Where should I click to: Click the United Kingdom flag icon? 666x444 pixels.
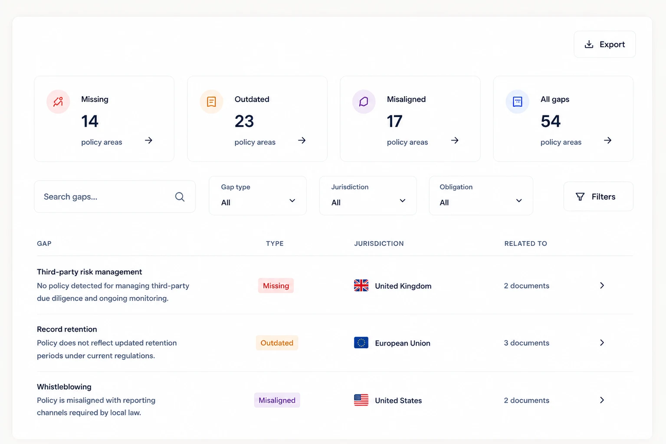pyautogui.click(x=361, y=286)
